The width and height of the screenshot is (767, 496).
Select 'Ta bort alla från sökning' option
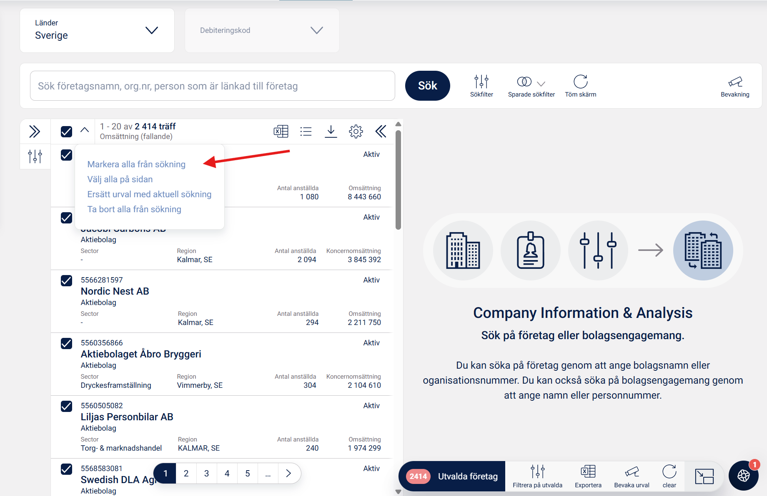pos(134,209)
